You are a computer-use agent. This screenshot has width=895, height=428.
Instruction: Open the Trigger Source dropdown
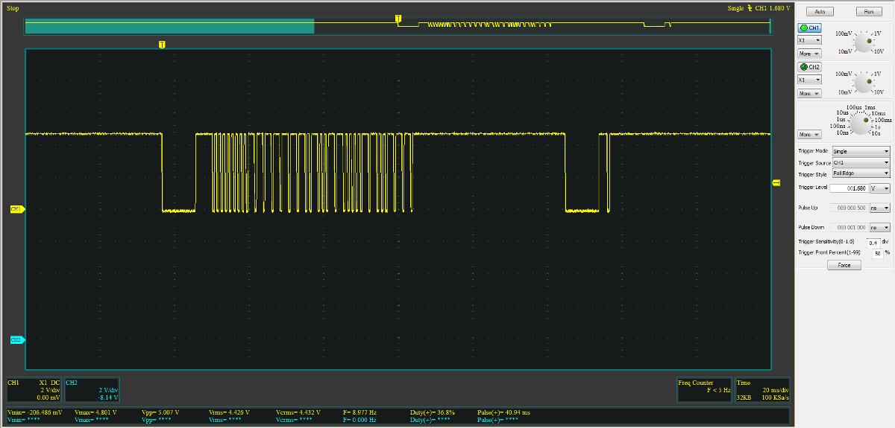tap(861, 162)
